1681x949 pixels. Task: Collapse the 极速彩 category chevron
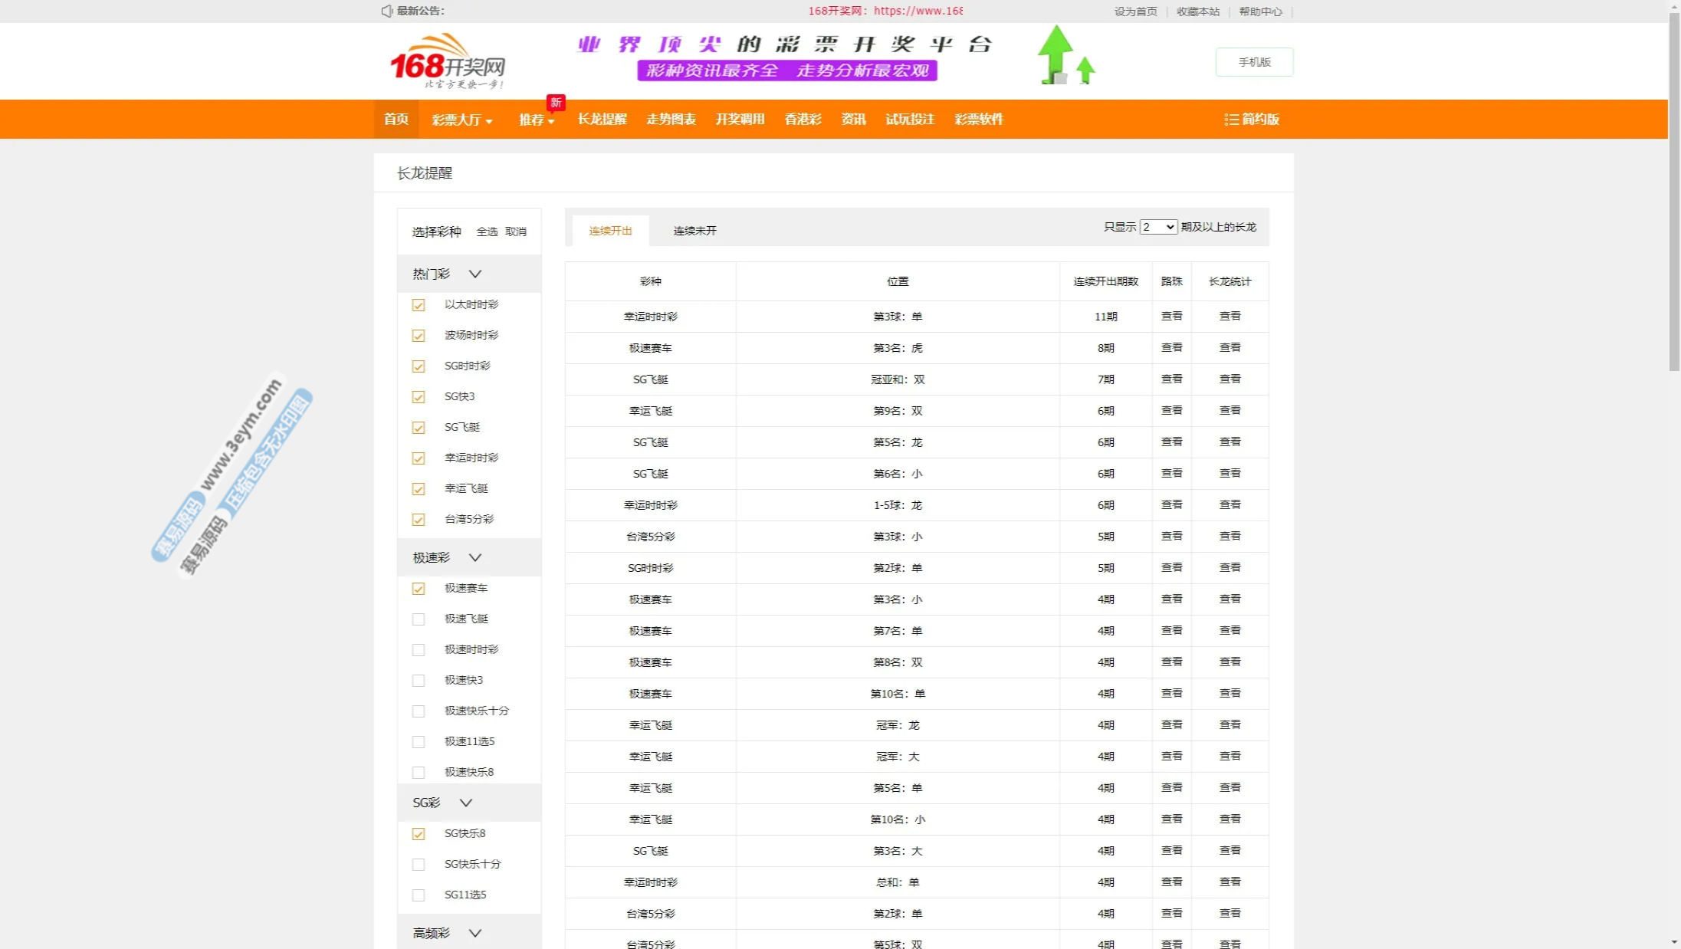pyautogui.click(x=475, y=558)
